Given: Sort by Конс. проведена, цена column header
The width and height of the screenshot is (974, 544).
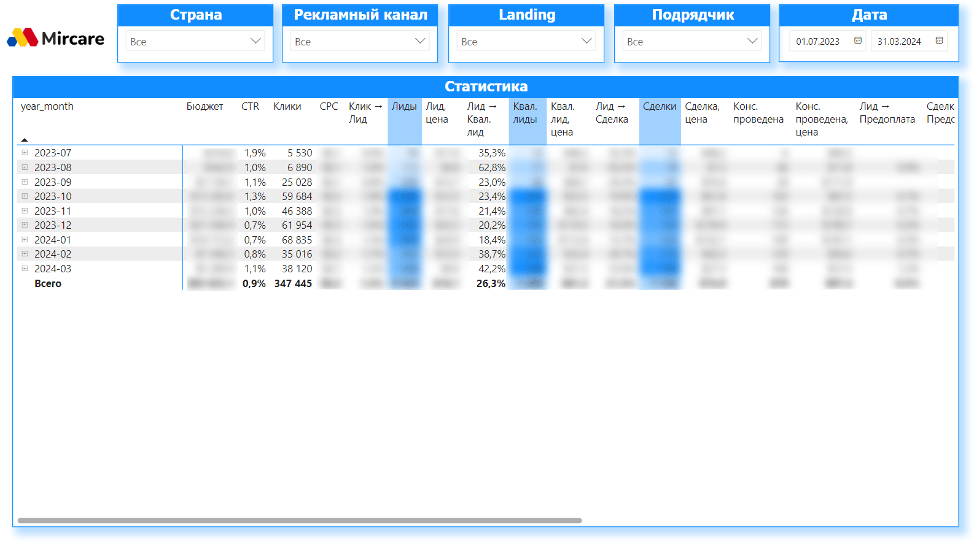Looking at the screenshot, I should pyautogui.click(x=822, y=119).
